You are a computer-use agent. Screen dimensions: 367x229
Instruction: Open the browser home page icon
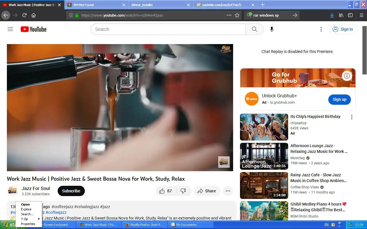(34, 15)
